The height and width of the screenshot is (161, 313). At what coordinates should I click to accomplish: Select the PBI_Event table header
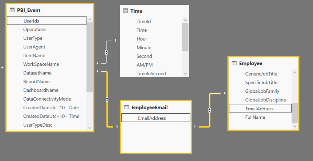(x=50, y=10)
